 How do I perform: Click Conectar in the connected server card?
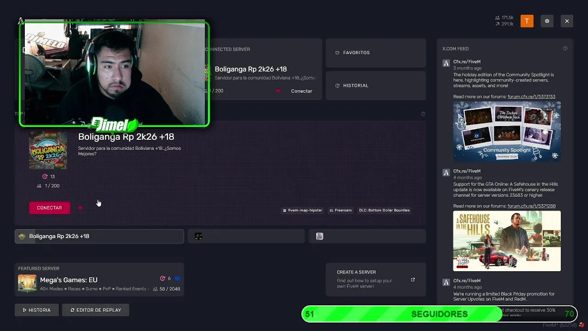tap(301, 91)
